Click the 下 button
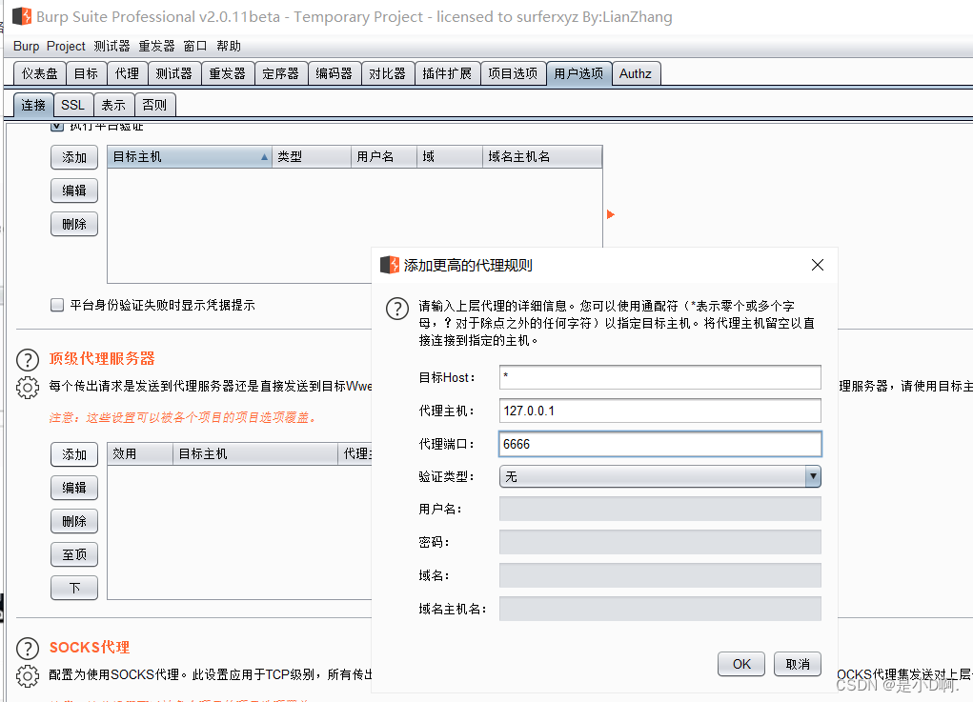 pos(74,589)
